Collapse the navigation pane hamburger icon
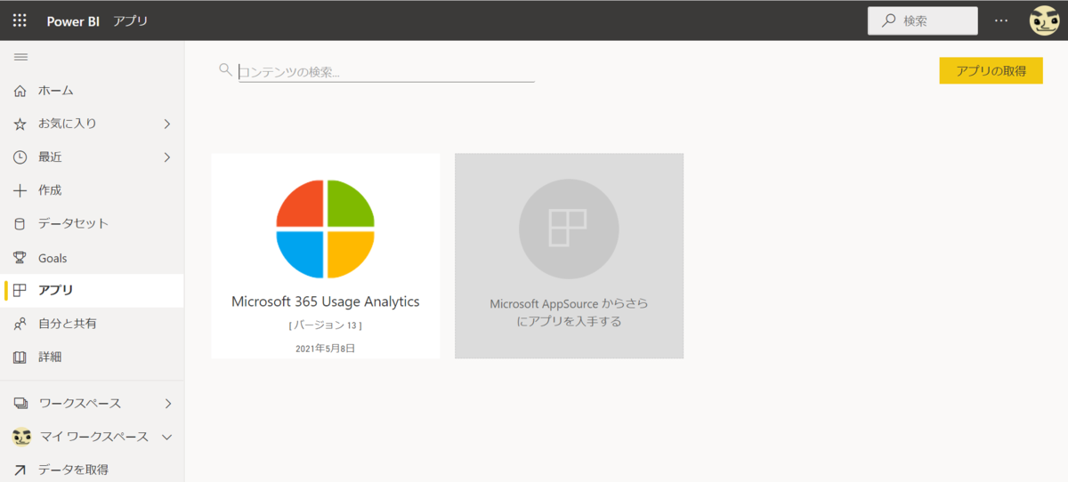This screenshot has height=482, width=1068. (20, 57)
